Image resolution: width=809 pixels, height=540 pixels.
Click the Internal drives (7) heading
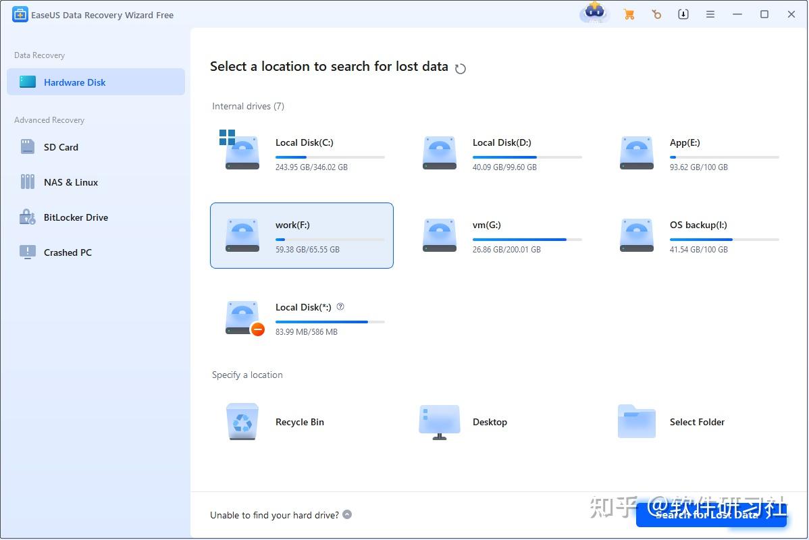pos(248,106)
